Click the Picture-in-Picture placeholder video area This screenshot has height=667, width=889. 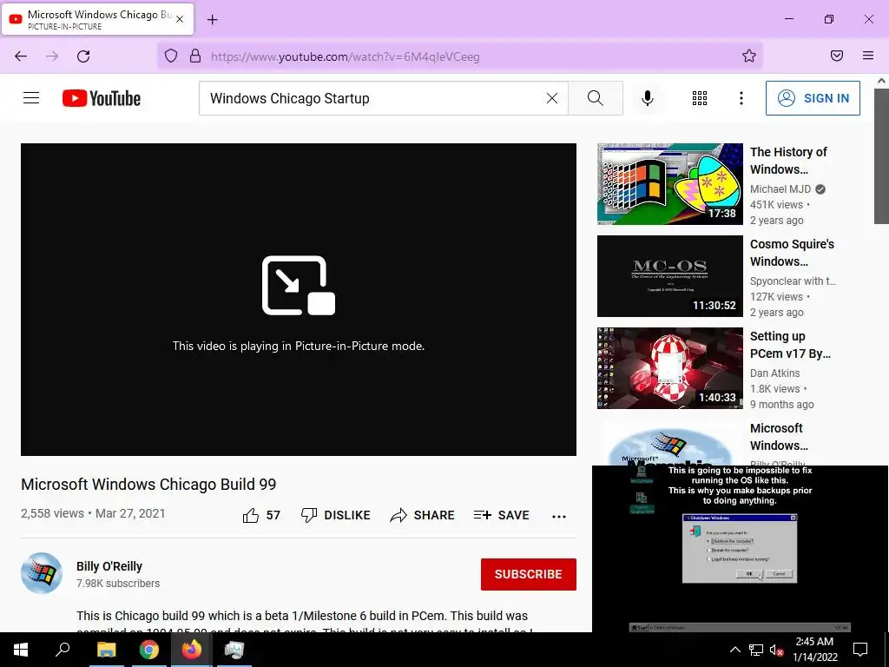[299, 299]
